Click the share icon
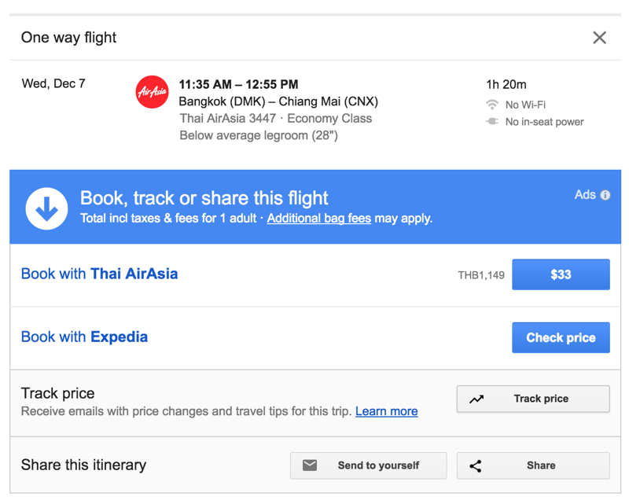This screenshot has height=504, width=629. pyautogui.click(x=476, y=466)
